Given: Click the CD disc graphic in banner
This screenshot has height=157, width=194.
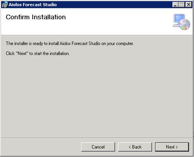Looking at the screenshot, I should [185, 24].
